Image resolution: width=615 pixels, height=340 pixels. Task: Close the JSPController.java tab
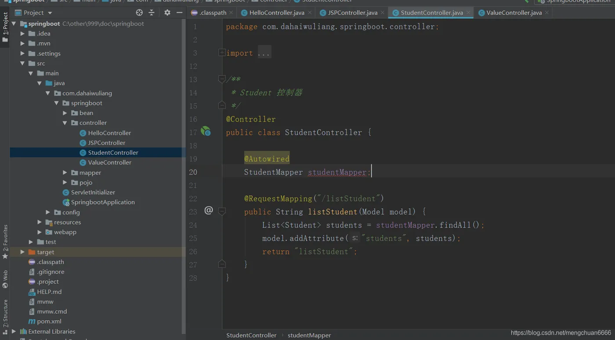pos(383,13)
